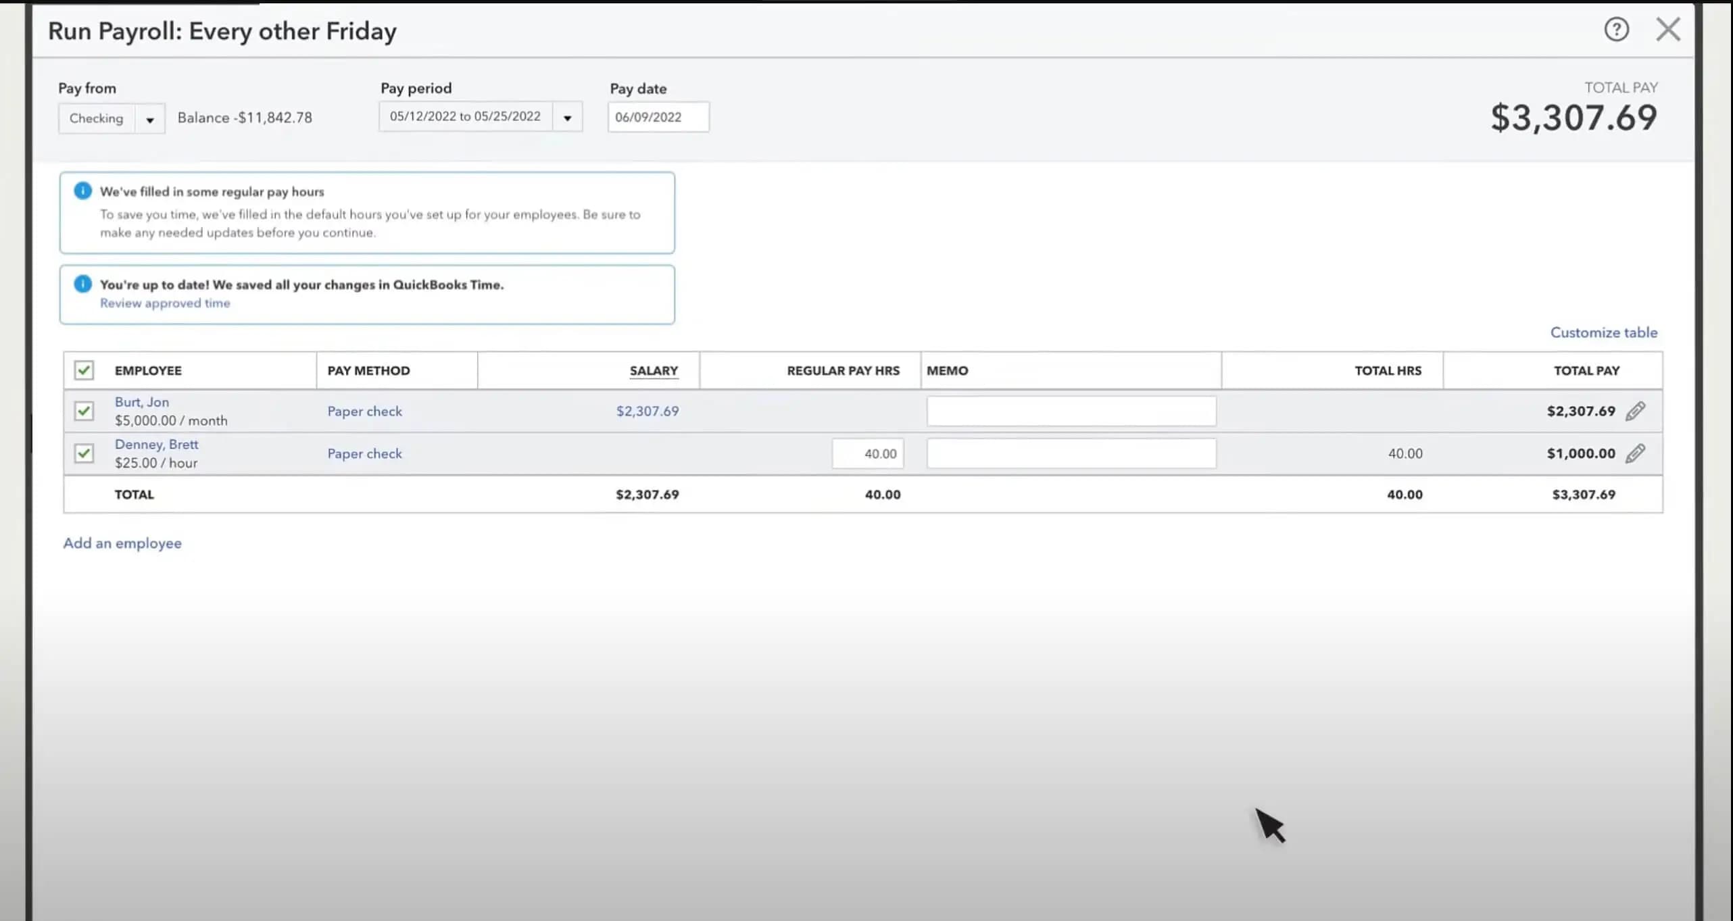This screenshot has width=1733, height=921.
Task: Edit Brett Denney's total pay pencil icon
Action: 1635,453
